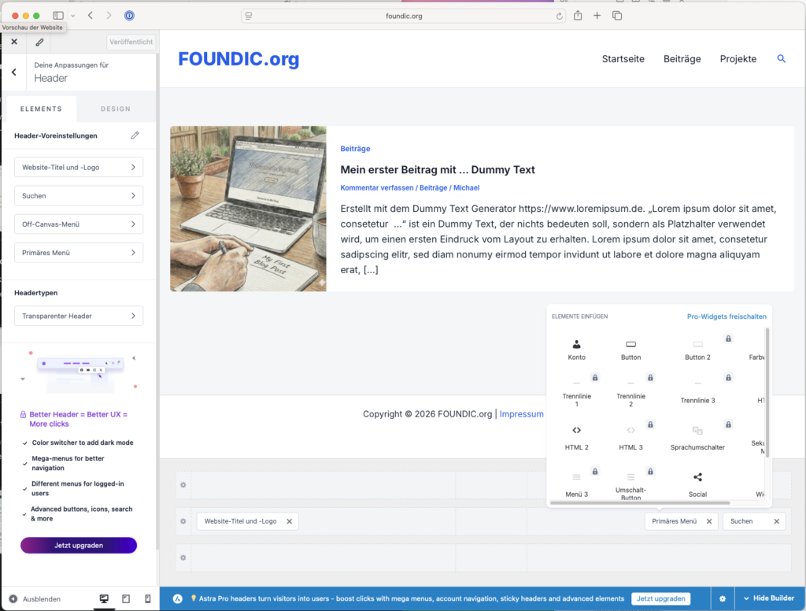Image resolution: width=806 pixels, height=611 pixels.
Task: Expand the Website-Titel und -Logo section
Action: pos(79,167)
